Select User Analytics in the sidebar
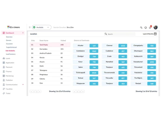 [10, 51]
